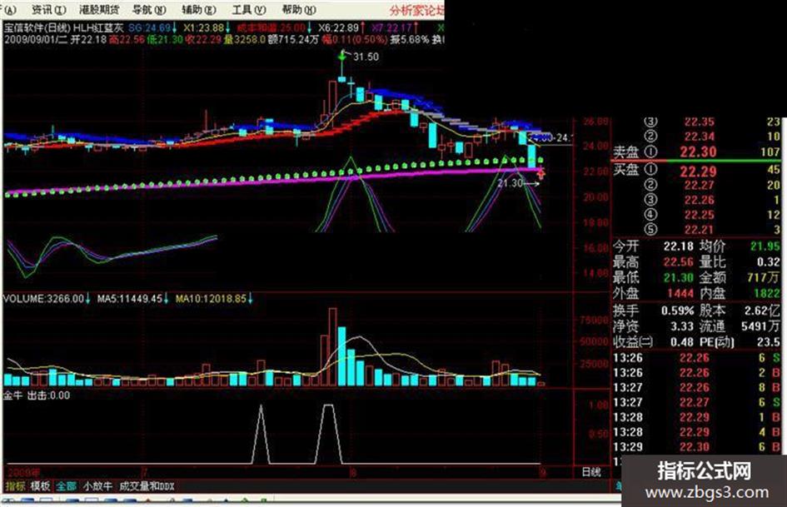Switch to the 指标 tab

click(15, 485)
